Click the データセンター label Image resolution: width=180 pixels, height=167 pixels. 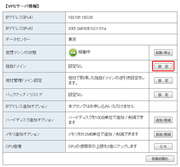[18, 39]
